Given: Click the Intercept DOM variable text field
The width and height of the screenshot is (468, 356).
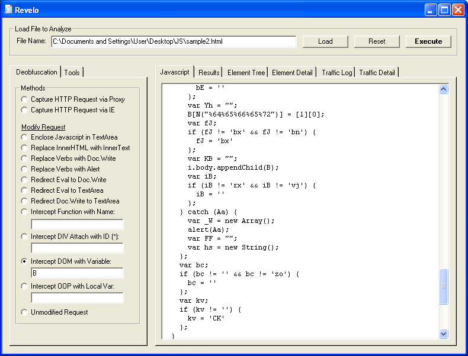Looking at the screenshot, I should click(x=77, y=273).
